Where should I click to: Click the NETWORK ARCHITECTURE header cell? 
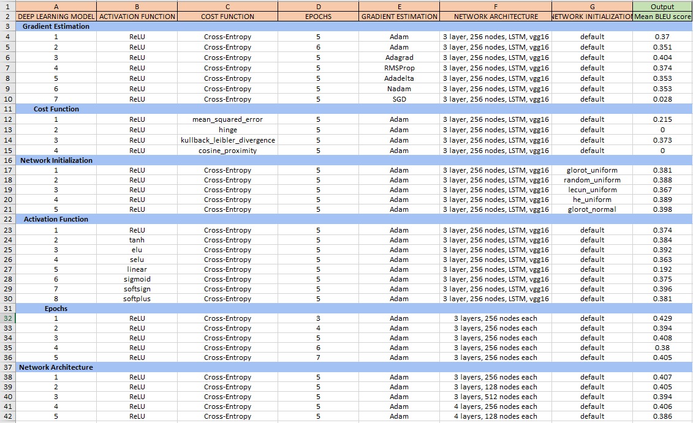(495, 17)
